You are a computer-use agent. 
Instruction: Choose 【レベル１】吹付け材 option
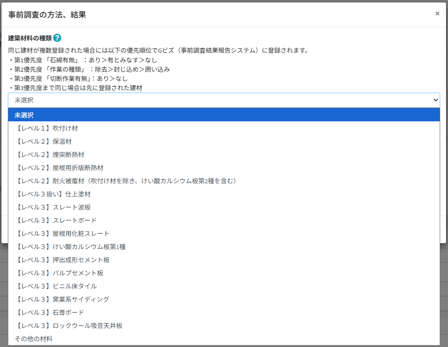46,128
